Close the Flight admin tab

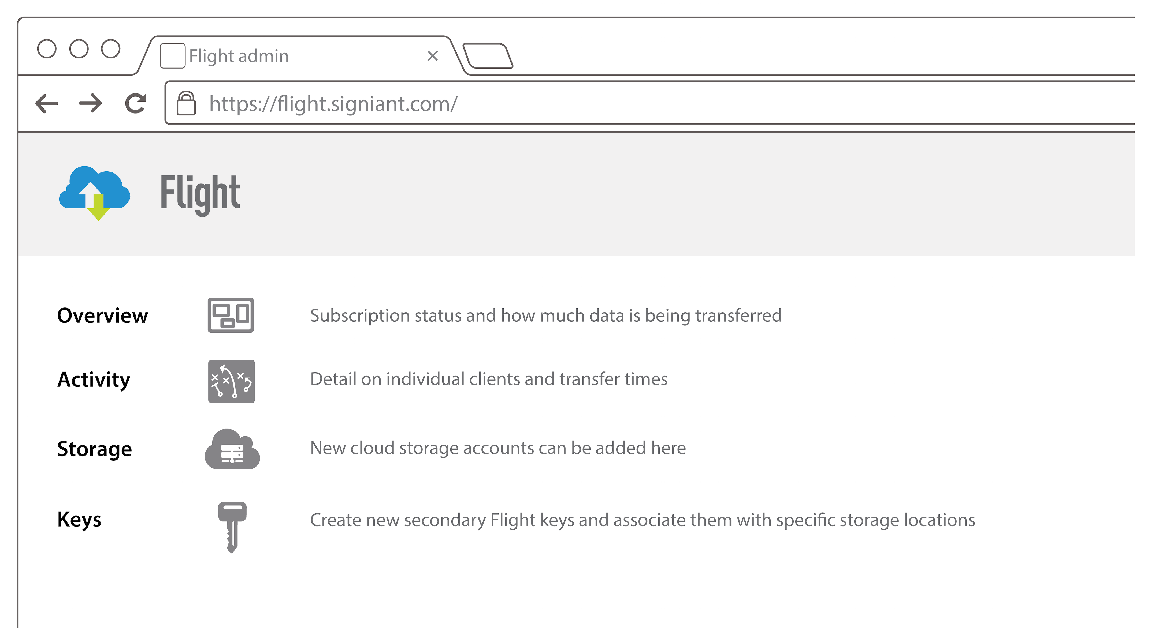pyautogui.click(x=433, y=56)
